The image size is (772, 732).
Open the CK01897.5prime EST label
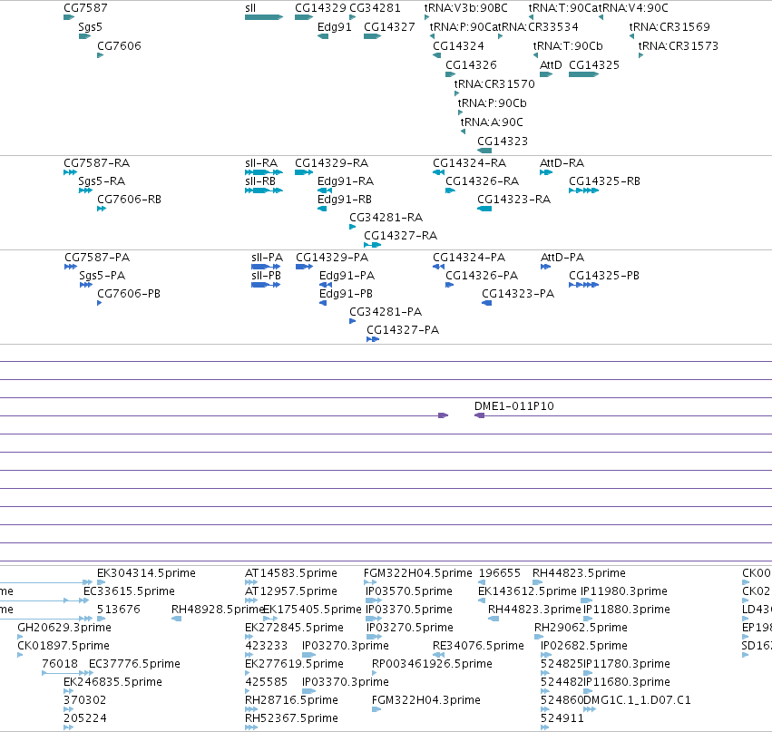(64, 646)
